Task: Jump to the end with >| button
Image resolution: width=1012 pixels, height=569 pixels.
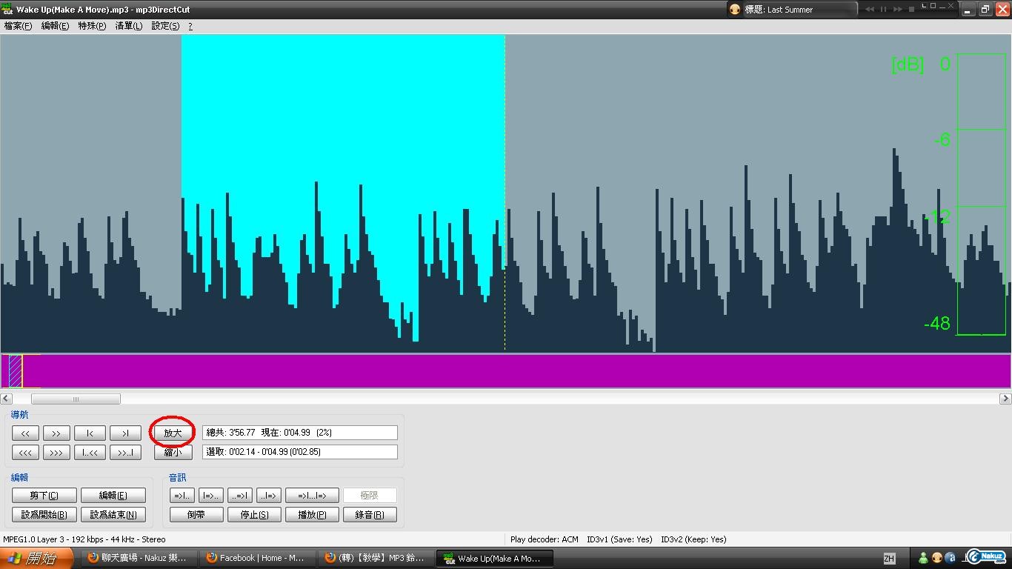Action: point(125,433)
